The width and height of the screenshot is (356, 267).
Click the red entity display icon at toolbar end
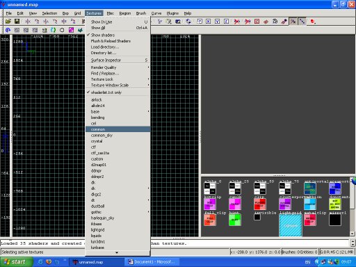point(313,22)
